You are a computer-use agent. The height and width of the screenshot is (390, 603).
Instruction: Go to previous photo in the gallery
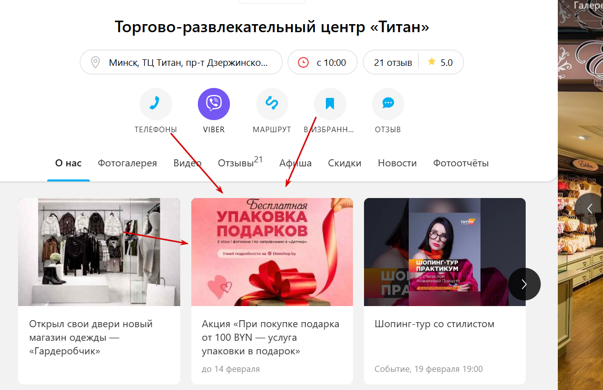click(590, 209)
